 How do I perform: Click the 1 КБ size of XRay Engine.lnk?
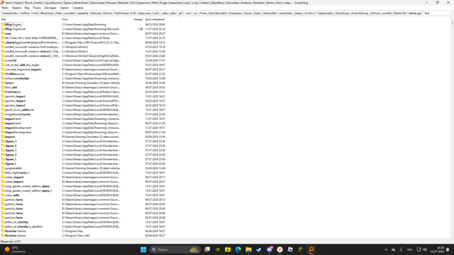pos(140,29)
